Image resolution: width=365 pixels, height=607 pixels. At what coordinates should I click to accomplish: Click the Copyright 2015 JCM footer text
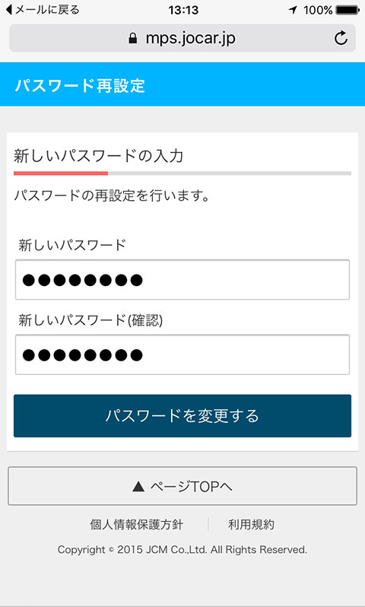coord(182,550)
